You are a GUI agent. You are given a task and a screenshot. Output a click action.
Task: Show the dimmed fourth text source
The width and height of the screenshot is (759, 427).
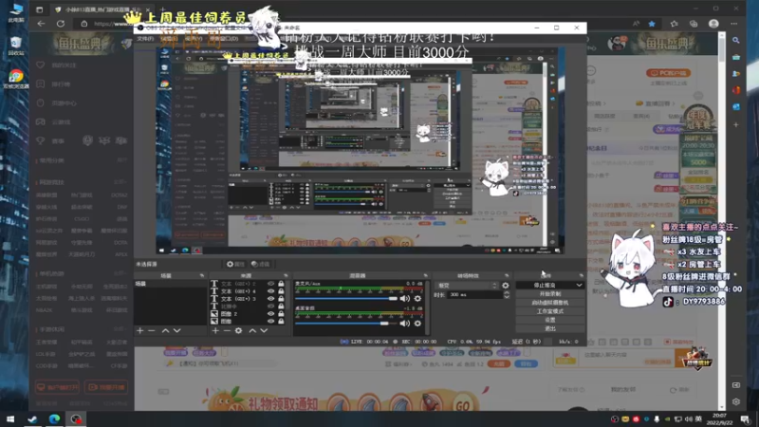[x=270, y=306]
